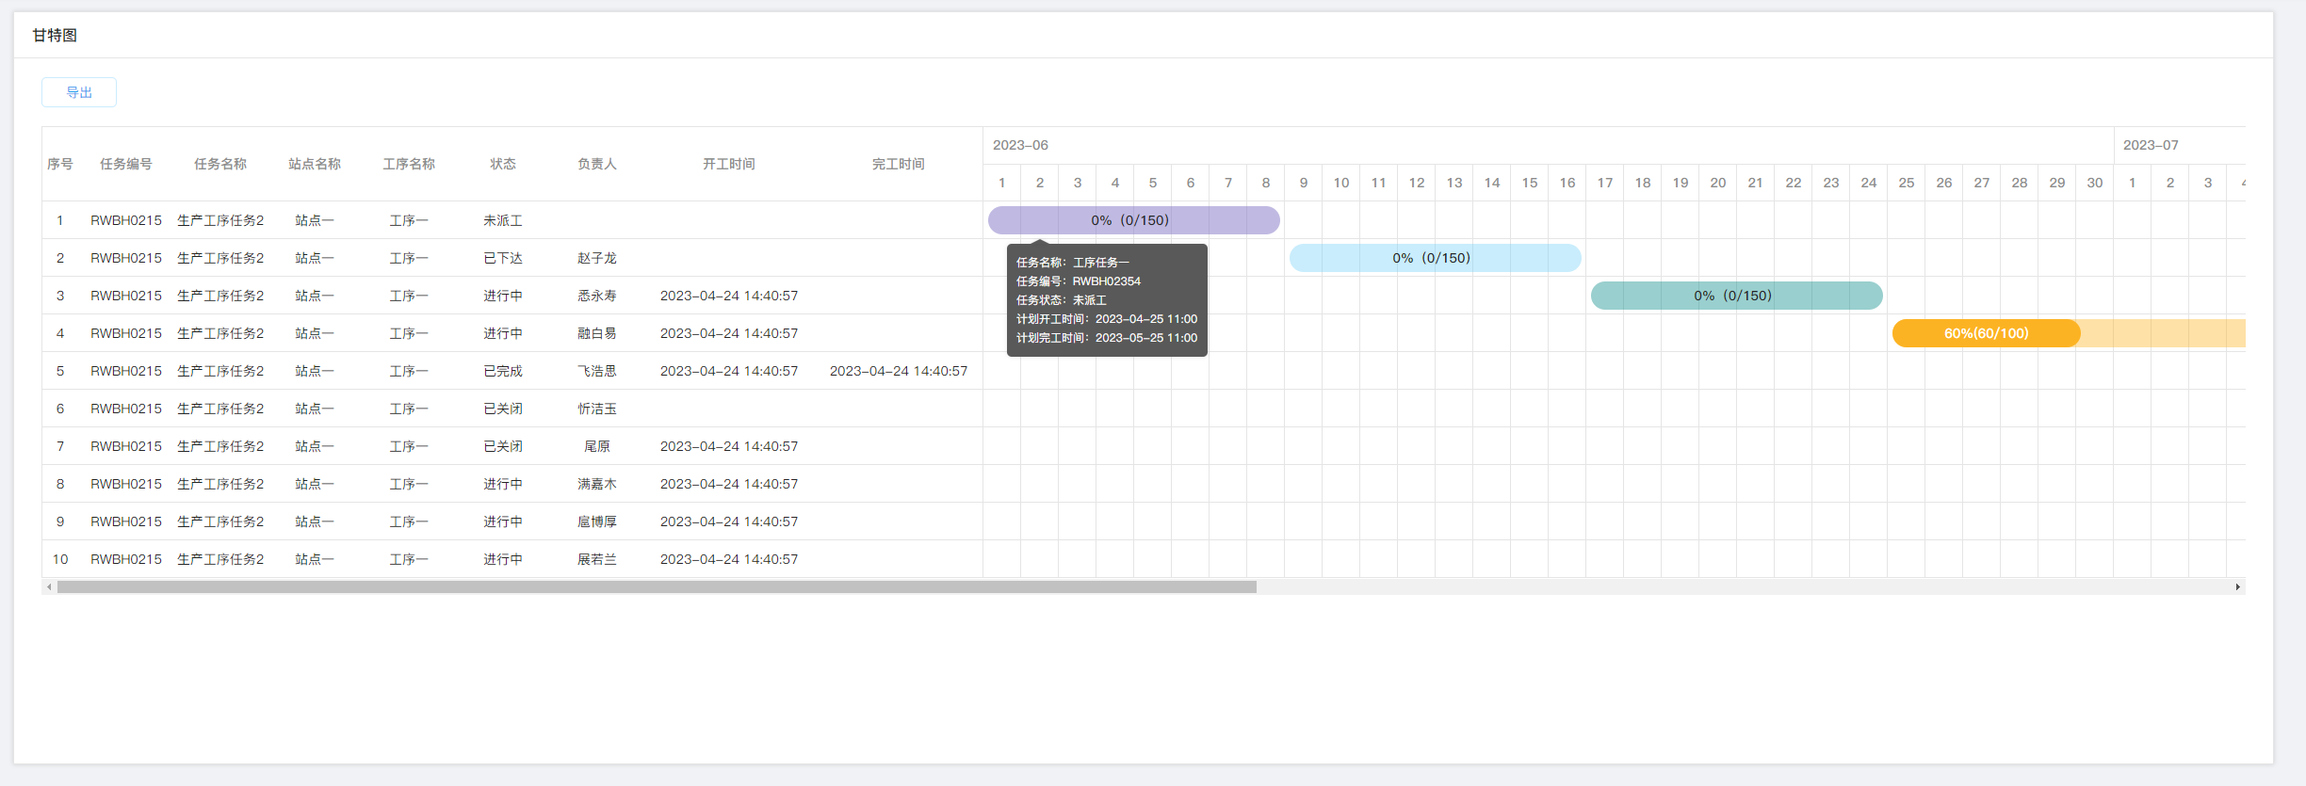This screenshot has height=786, width=2306.
Task: Click assignee 尾原 in row 7
Action: 597,446
